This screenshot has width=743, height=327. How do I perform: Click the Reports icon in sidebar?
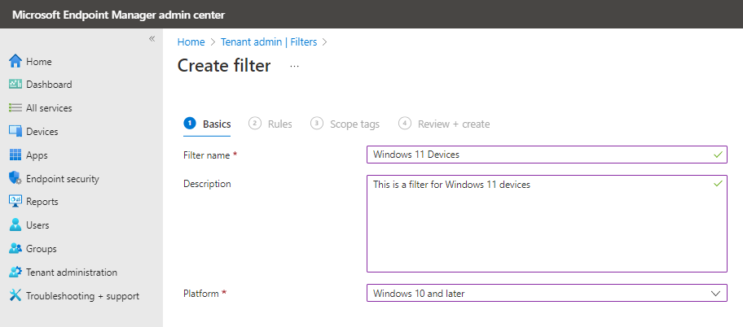(x=15, y=202)
